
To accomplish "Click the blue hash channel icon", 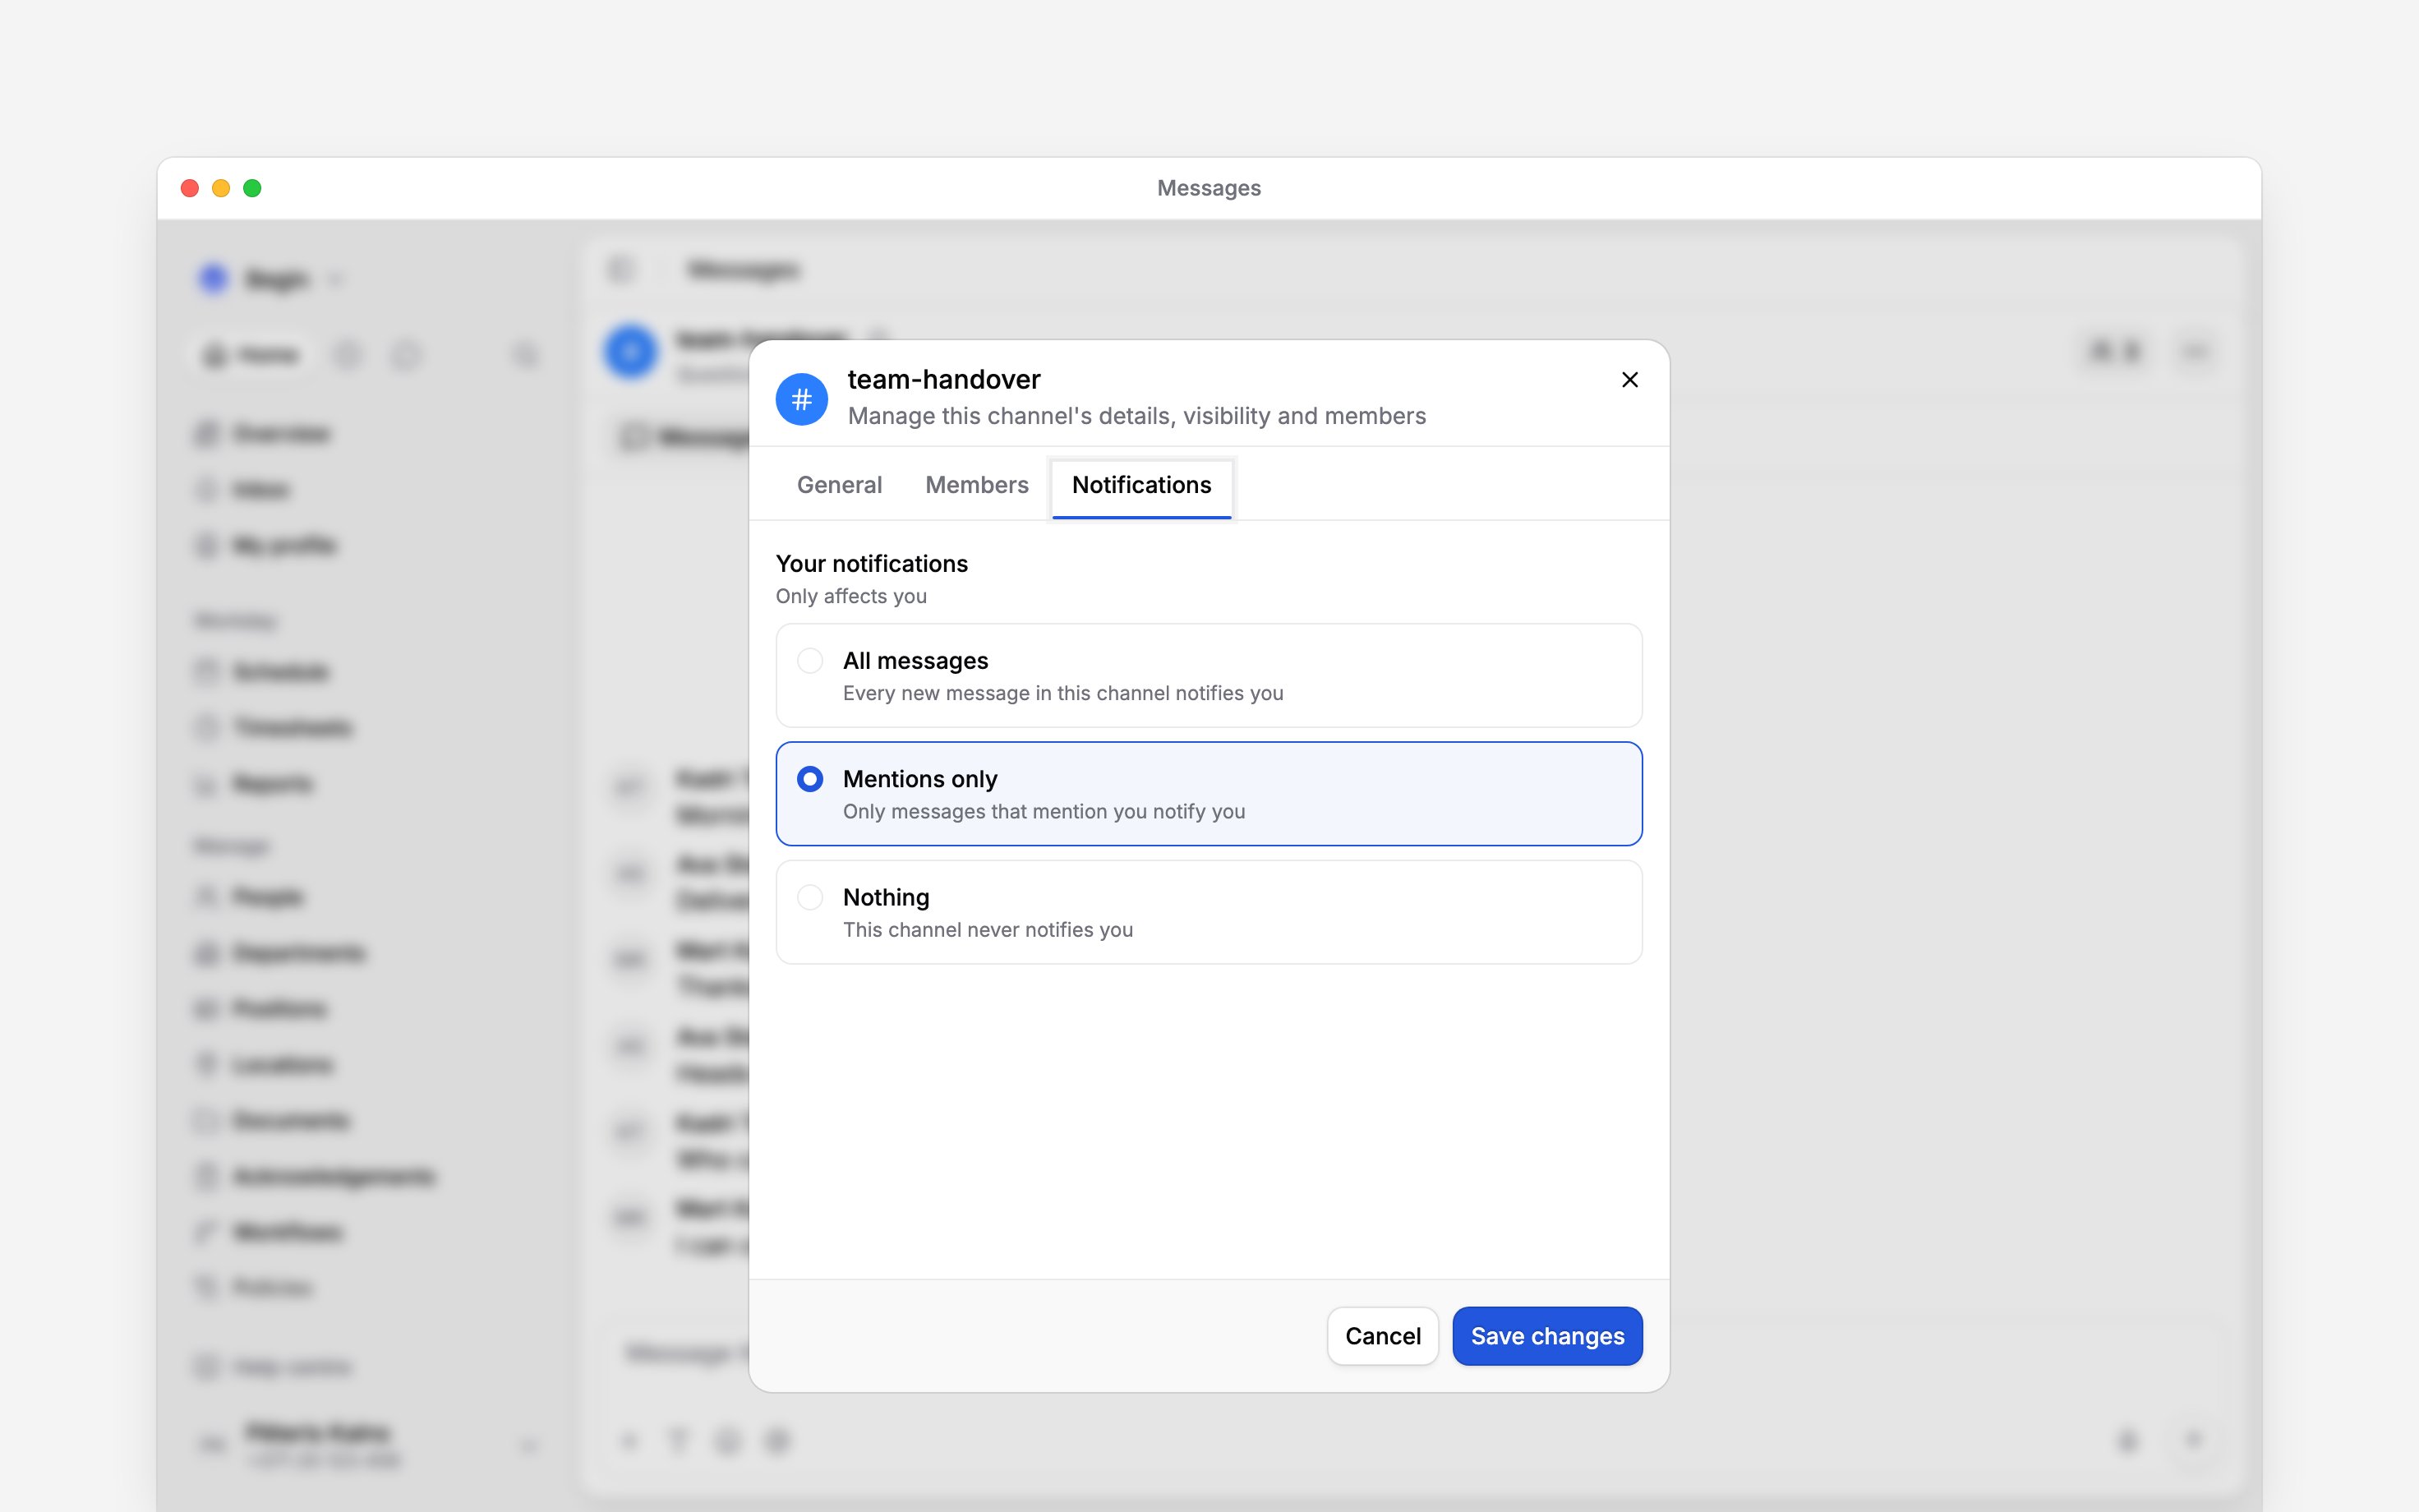I will coord(802,399).
